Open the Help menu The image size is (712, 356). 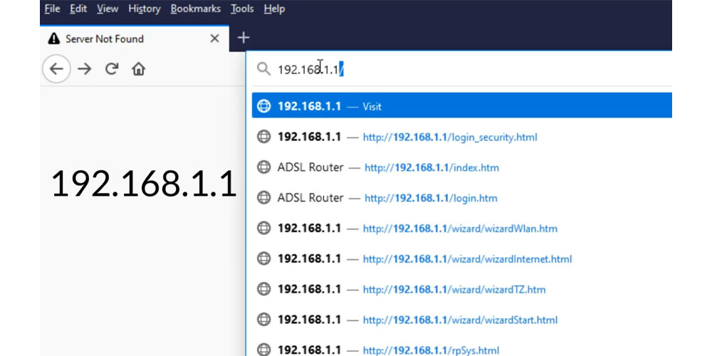274,9
